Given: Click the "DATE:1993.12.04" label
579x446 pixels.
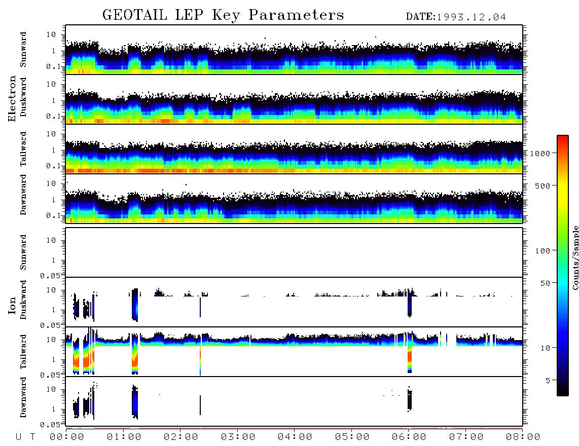Looking at the screenshot, I should 456,17.
